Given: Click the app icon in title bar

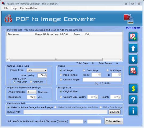Looking at the screenshot, I should pos(3,3).
